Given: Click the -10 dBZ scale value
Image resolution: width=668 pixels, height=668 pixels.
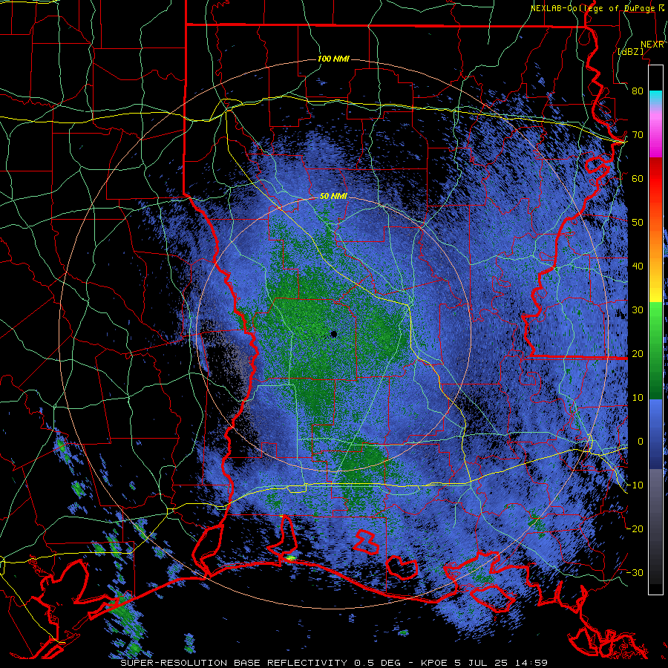Looking at the screenshot, I should (x=635, y=485).
